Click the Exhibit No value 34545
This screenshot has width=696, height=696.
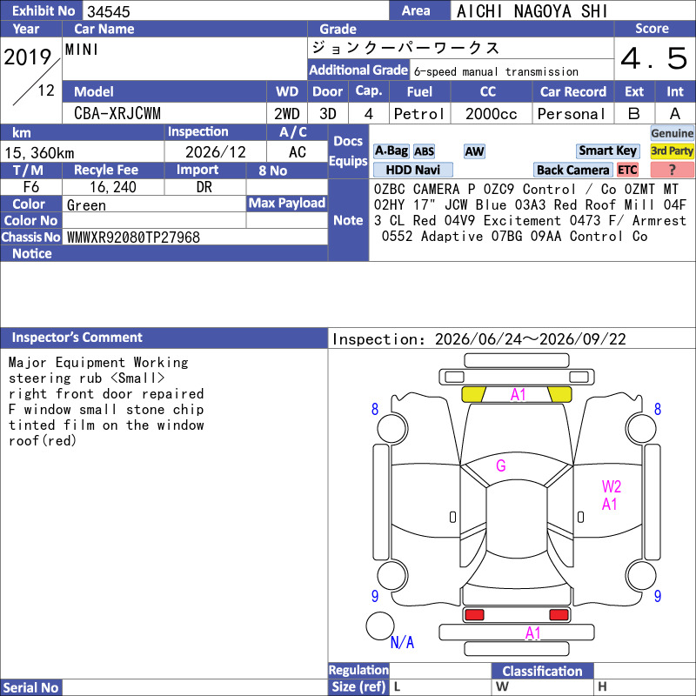[108, 11]
